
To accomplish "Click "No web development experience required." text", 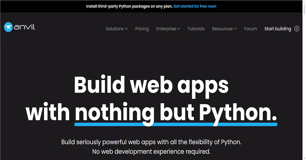I will point(151,152).
